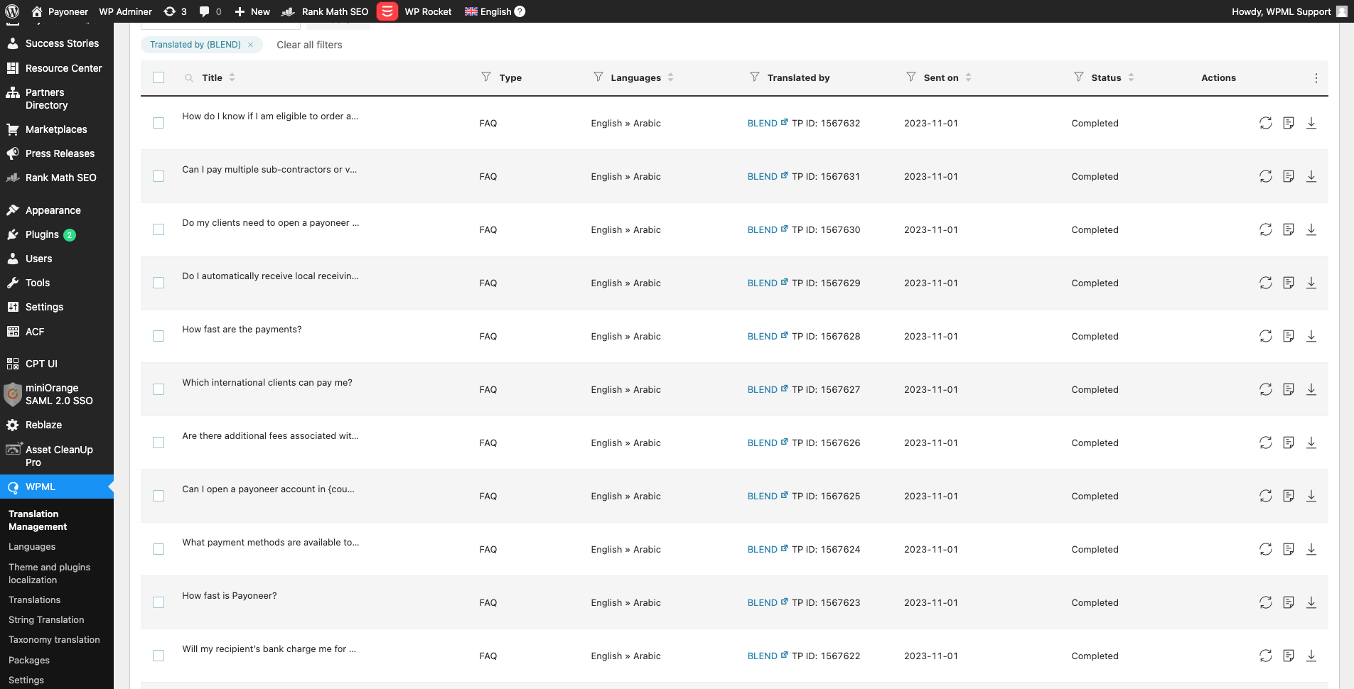Check the 'Do I automatically receive' row
The height and width of the screenshot is (689, 1354).
[158, 283]
